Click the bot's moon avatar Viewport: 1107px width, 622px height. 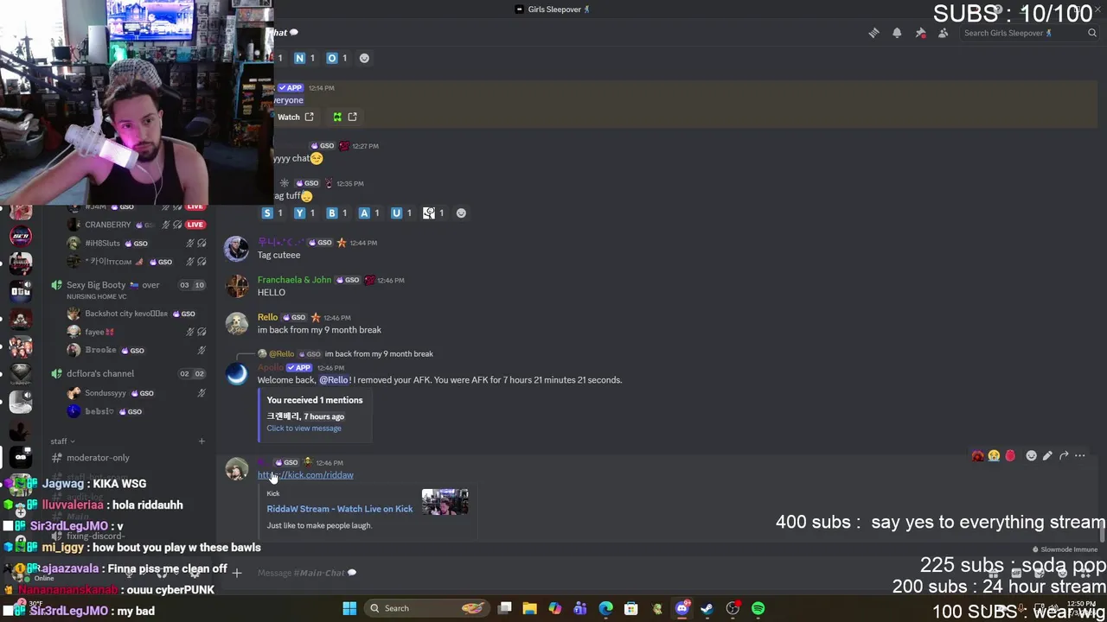[236, 373]
